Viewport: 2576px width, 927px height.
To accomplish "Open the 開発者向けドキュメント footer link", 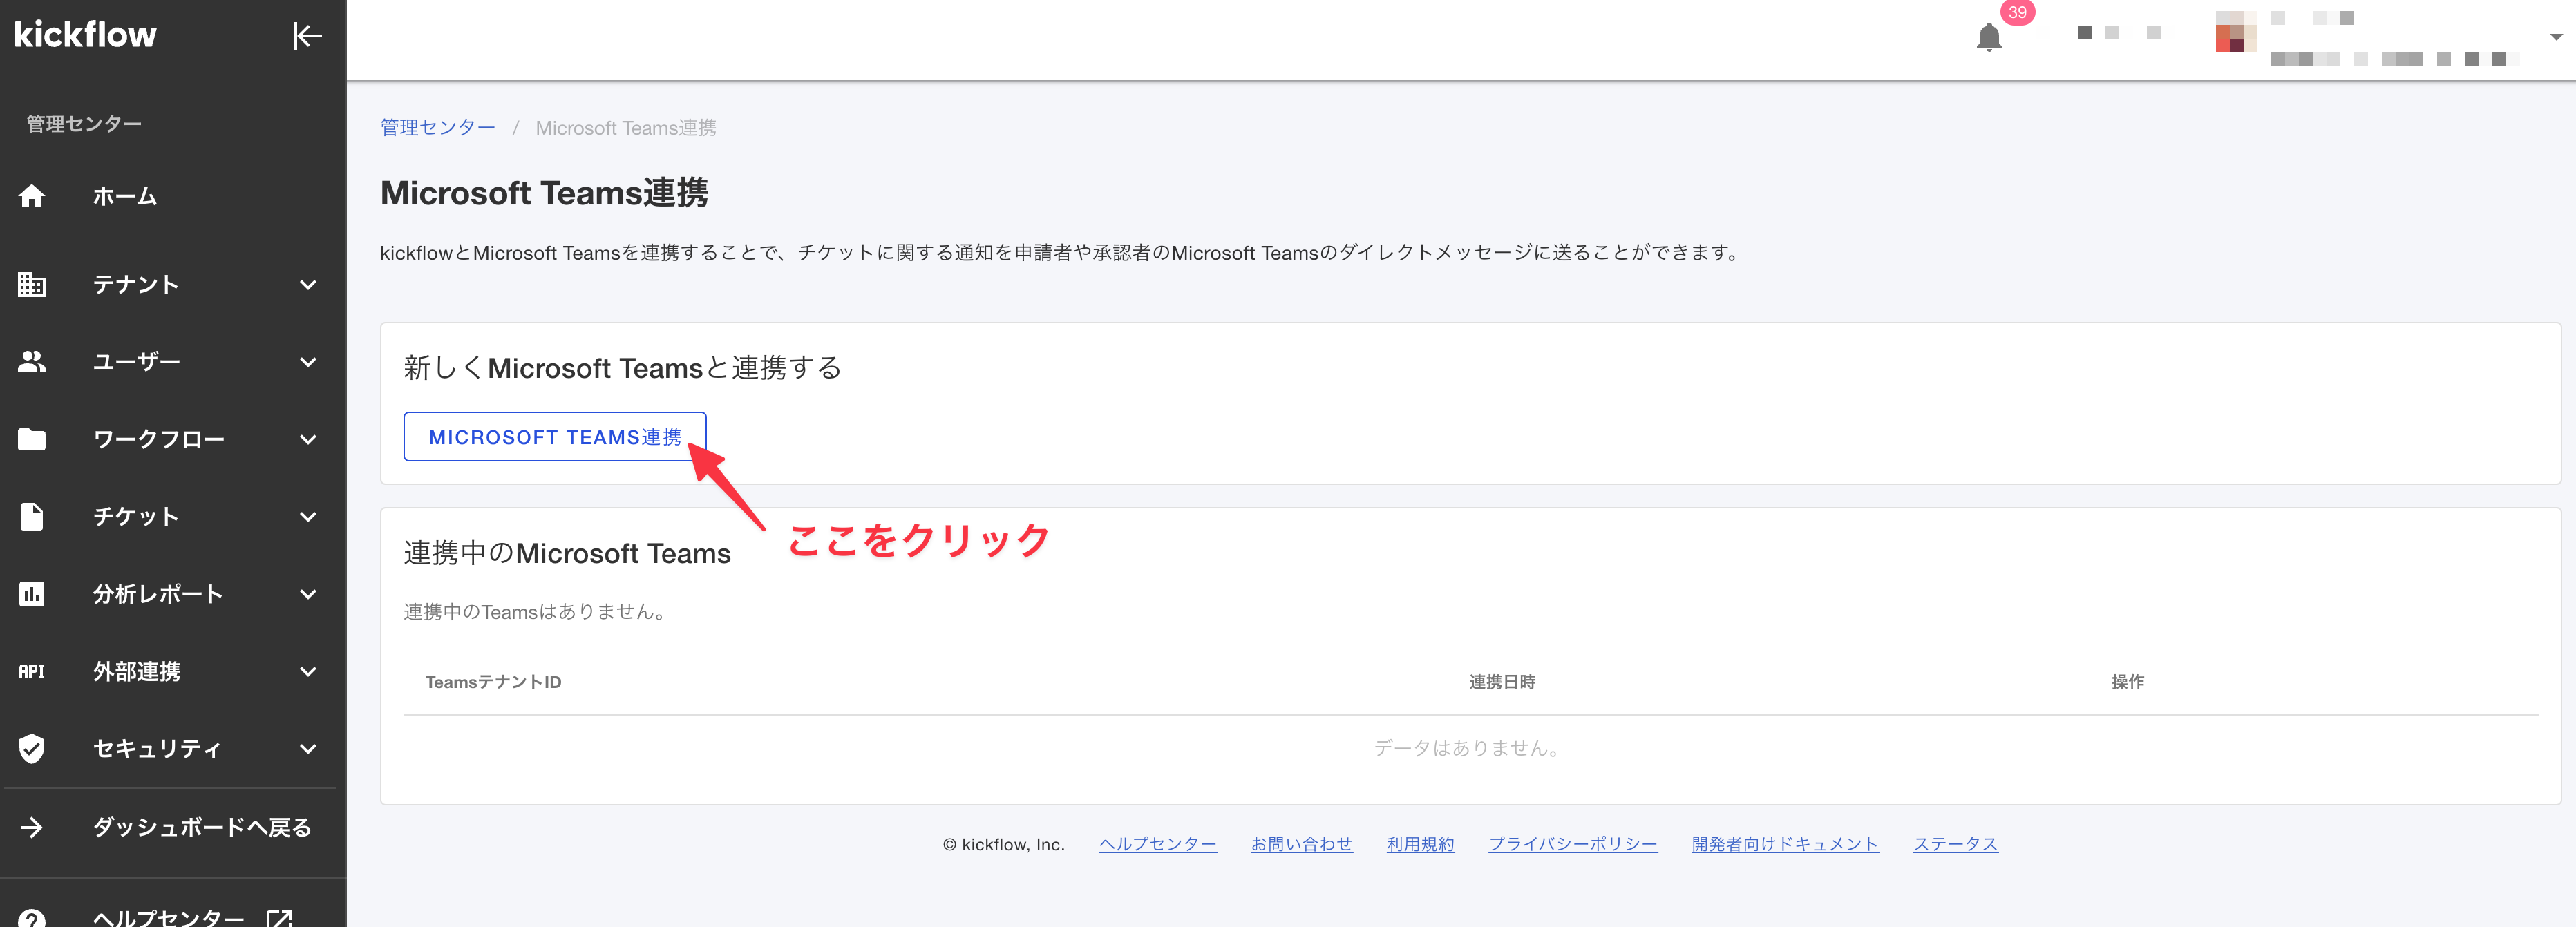I will [x=1785, y=844].
